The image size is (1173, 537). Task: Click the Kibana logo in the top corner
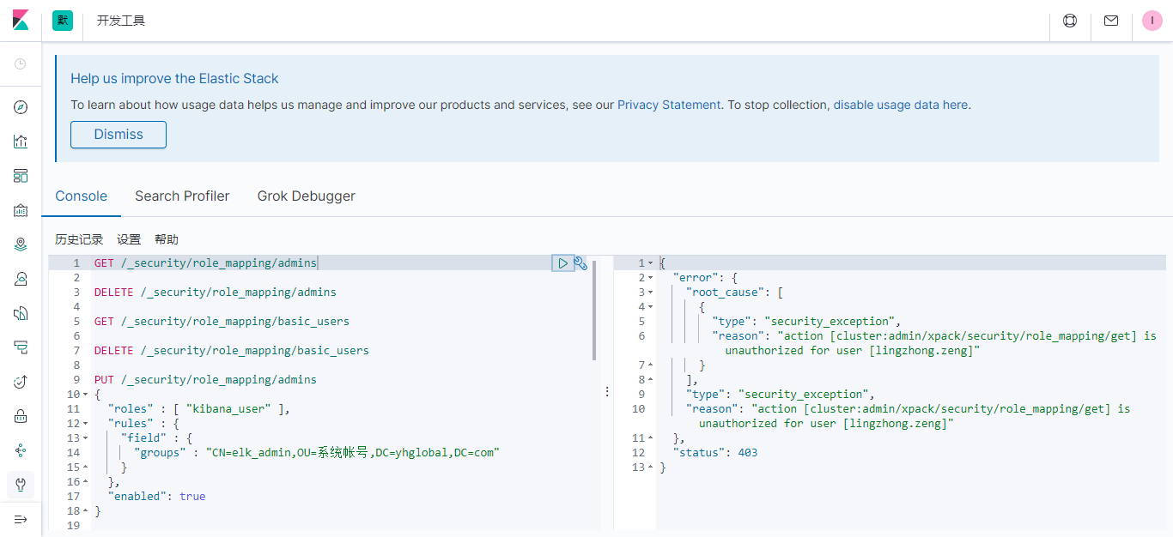click(x=21, y=20)
